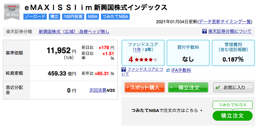Click the rounded つみたてNISA 積立注文 button
Screen dimensions: 259x128
[233, 116]
